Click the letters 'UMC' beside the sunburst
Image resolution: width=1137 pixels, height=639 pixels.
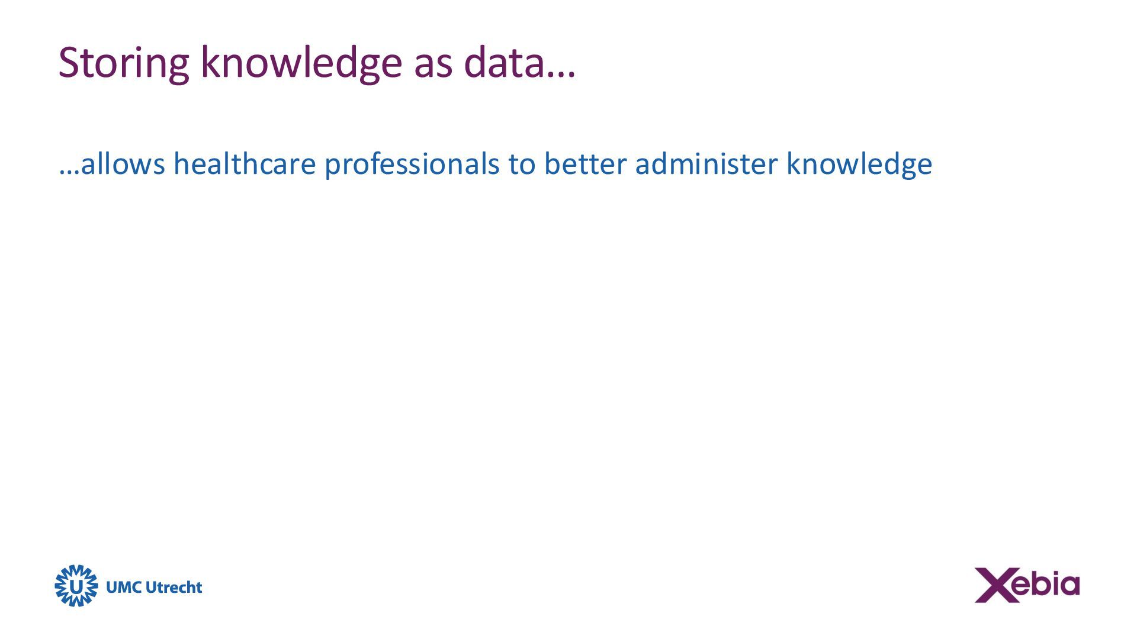pyautogui.click(x=123, y=587)
